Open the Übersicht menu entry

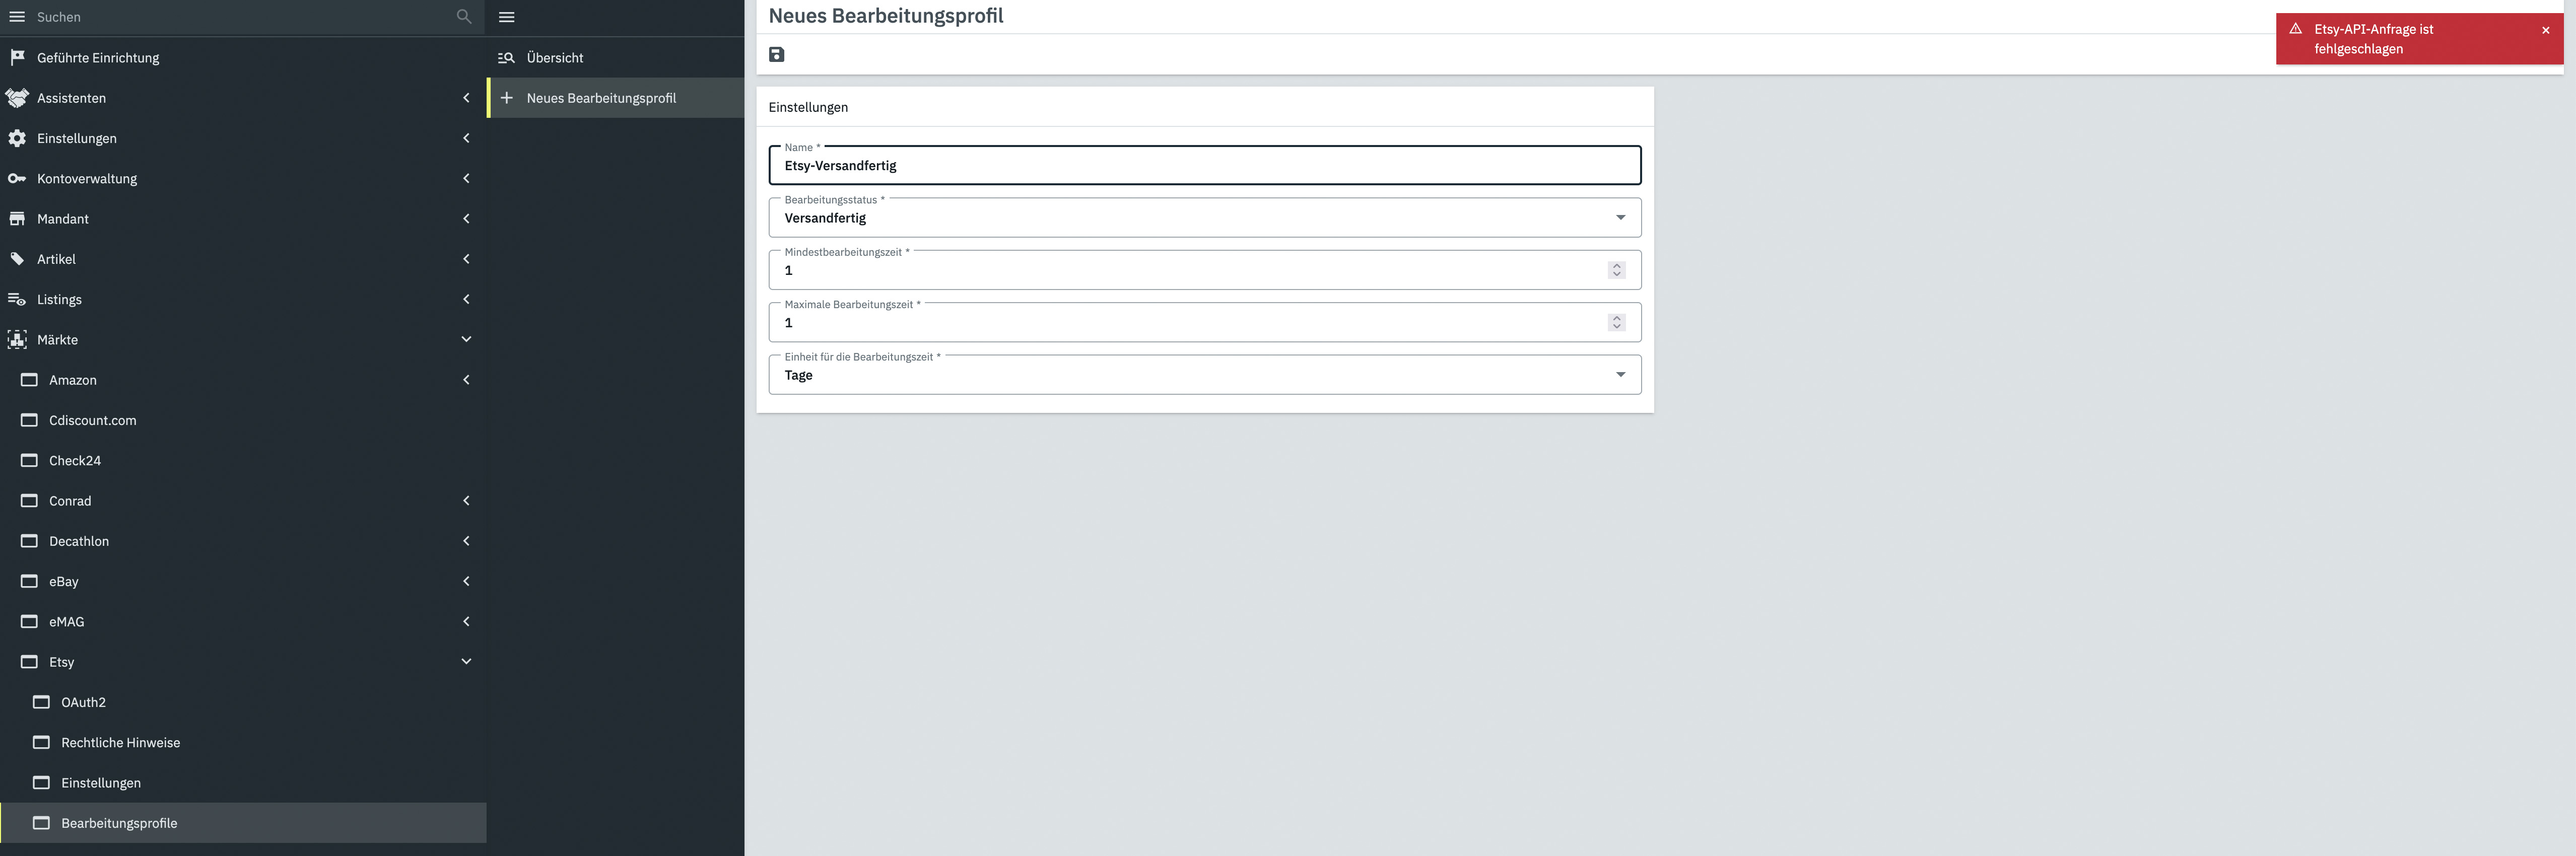(x=555, y=58)
